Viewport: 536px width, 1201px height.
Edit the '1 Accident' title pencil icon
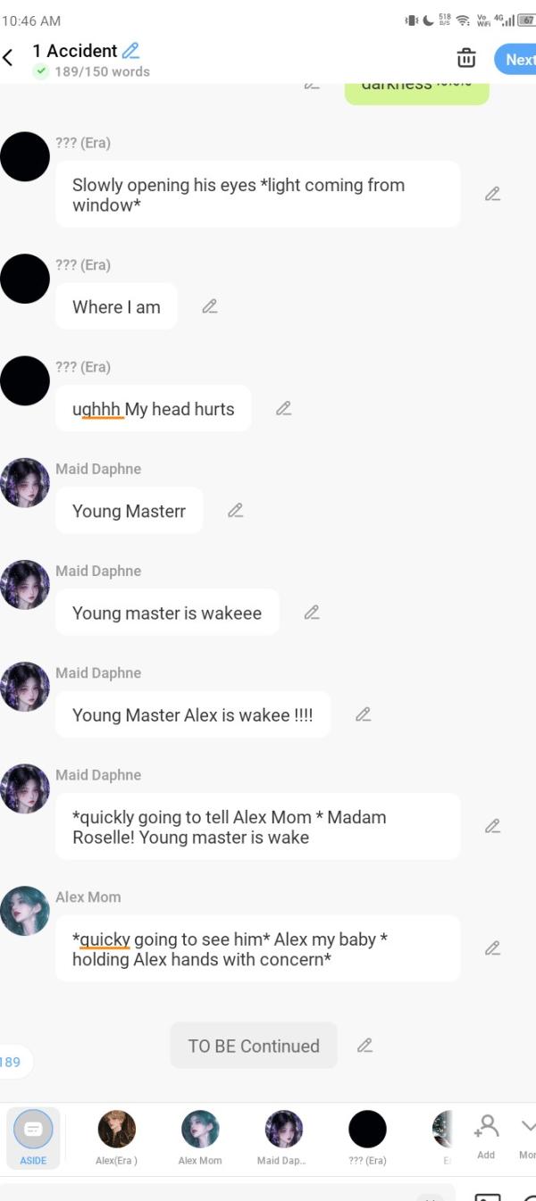pos(131,51)
